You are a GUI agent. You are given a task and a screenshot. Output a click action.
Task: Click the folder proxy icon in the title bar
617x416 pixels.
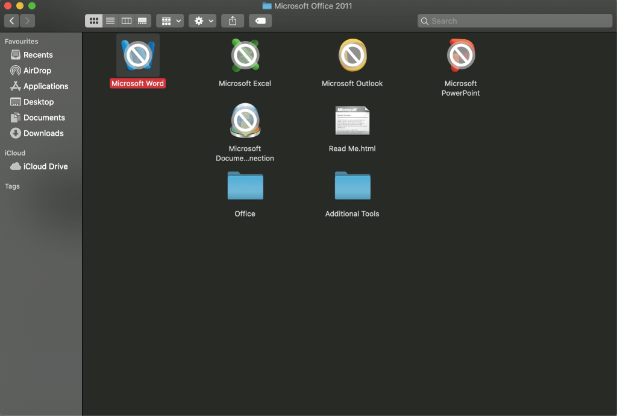[267, 6]
